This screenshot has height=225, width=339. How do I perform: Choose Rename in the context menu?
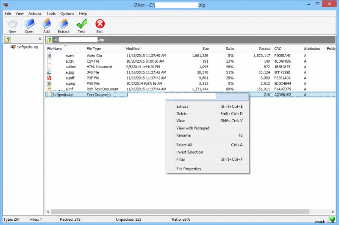[x=207, y=135]
